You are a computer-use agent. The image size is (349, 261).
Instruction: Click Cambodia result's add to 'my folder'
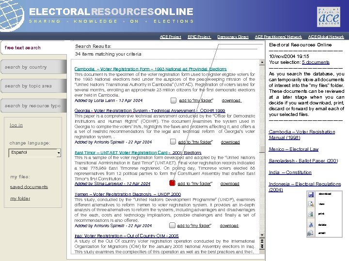[196, 101]
